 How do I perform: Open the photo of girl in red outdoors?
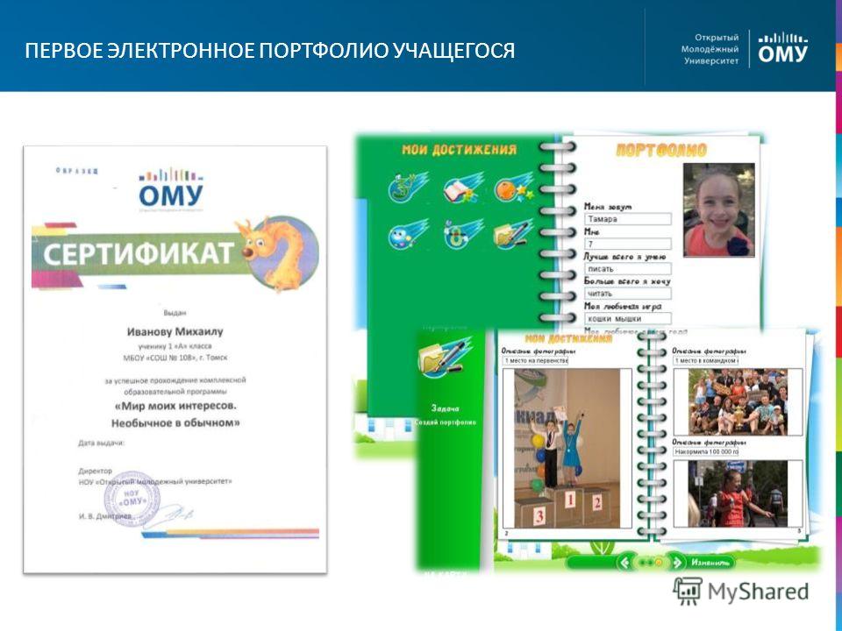point(738,493)
